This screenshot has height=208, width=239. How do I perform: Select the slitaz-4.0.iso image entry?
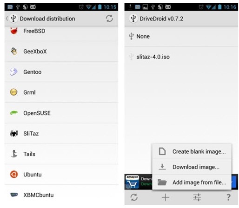[181, 57]
